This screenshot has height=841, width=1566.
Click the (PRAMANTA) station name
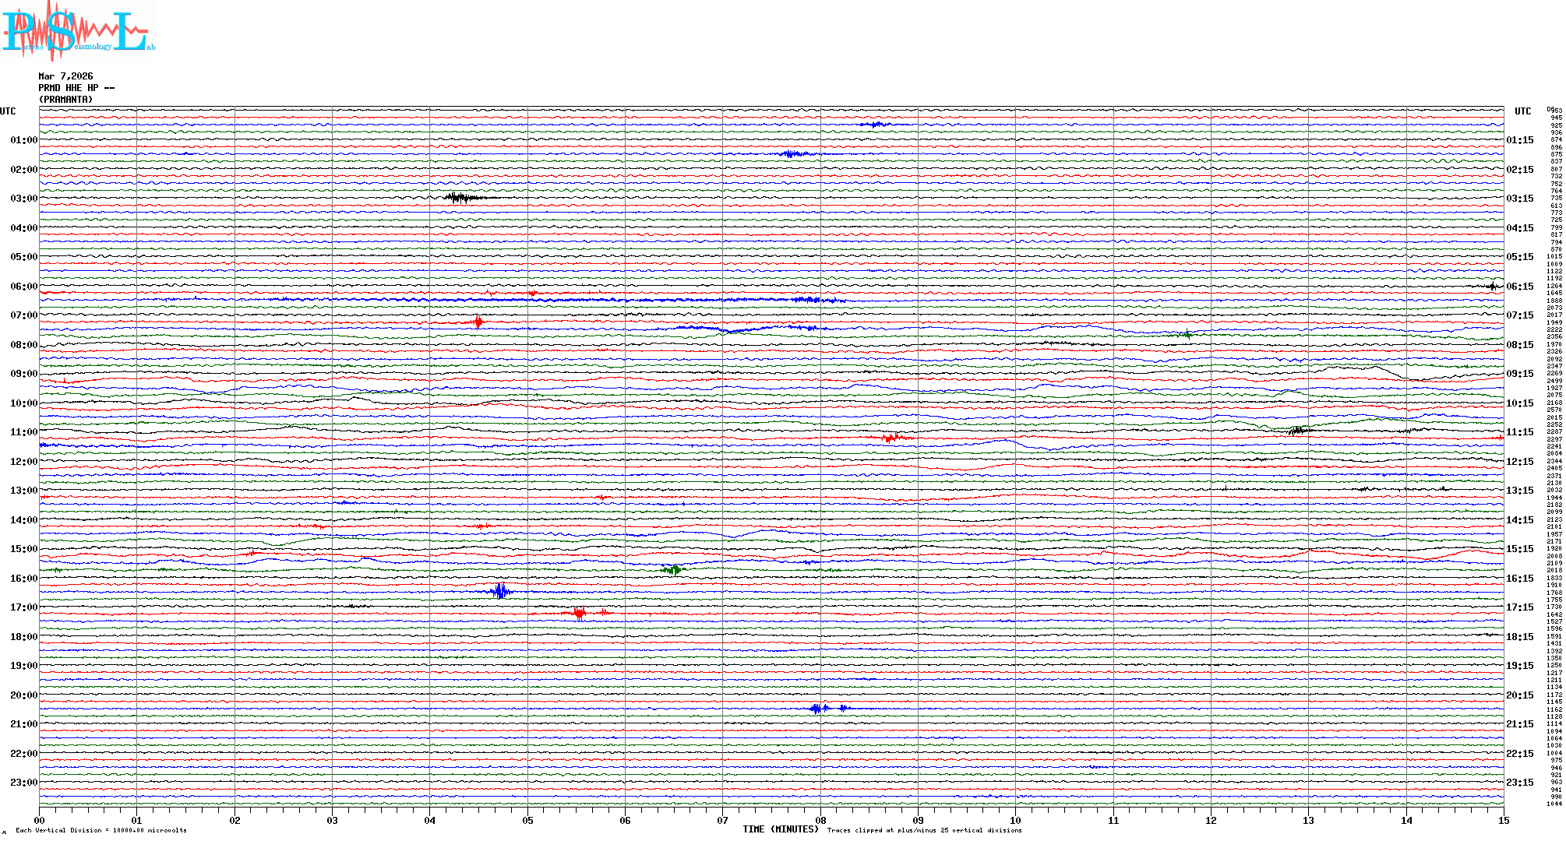coord(65,100)
